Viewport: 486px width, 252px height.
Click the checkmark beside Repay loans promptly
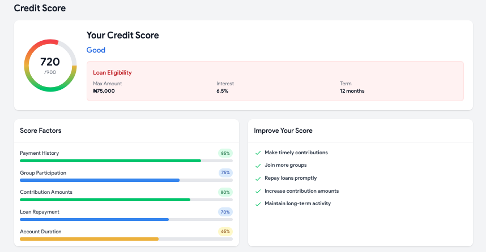(x=258, y=179)
